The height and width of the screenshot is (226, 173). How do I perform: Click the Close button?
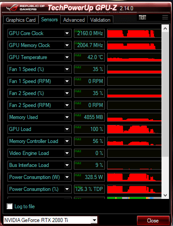click(153, 221)
